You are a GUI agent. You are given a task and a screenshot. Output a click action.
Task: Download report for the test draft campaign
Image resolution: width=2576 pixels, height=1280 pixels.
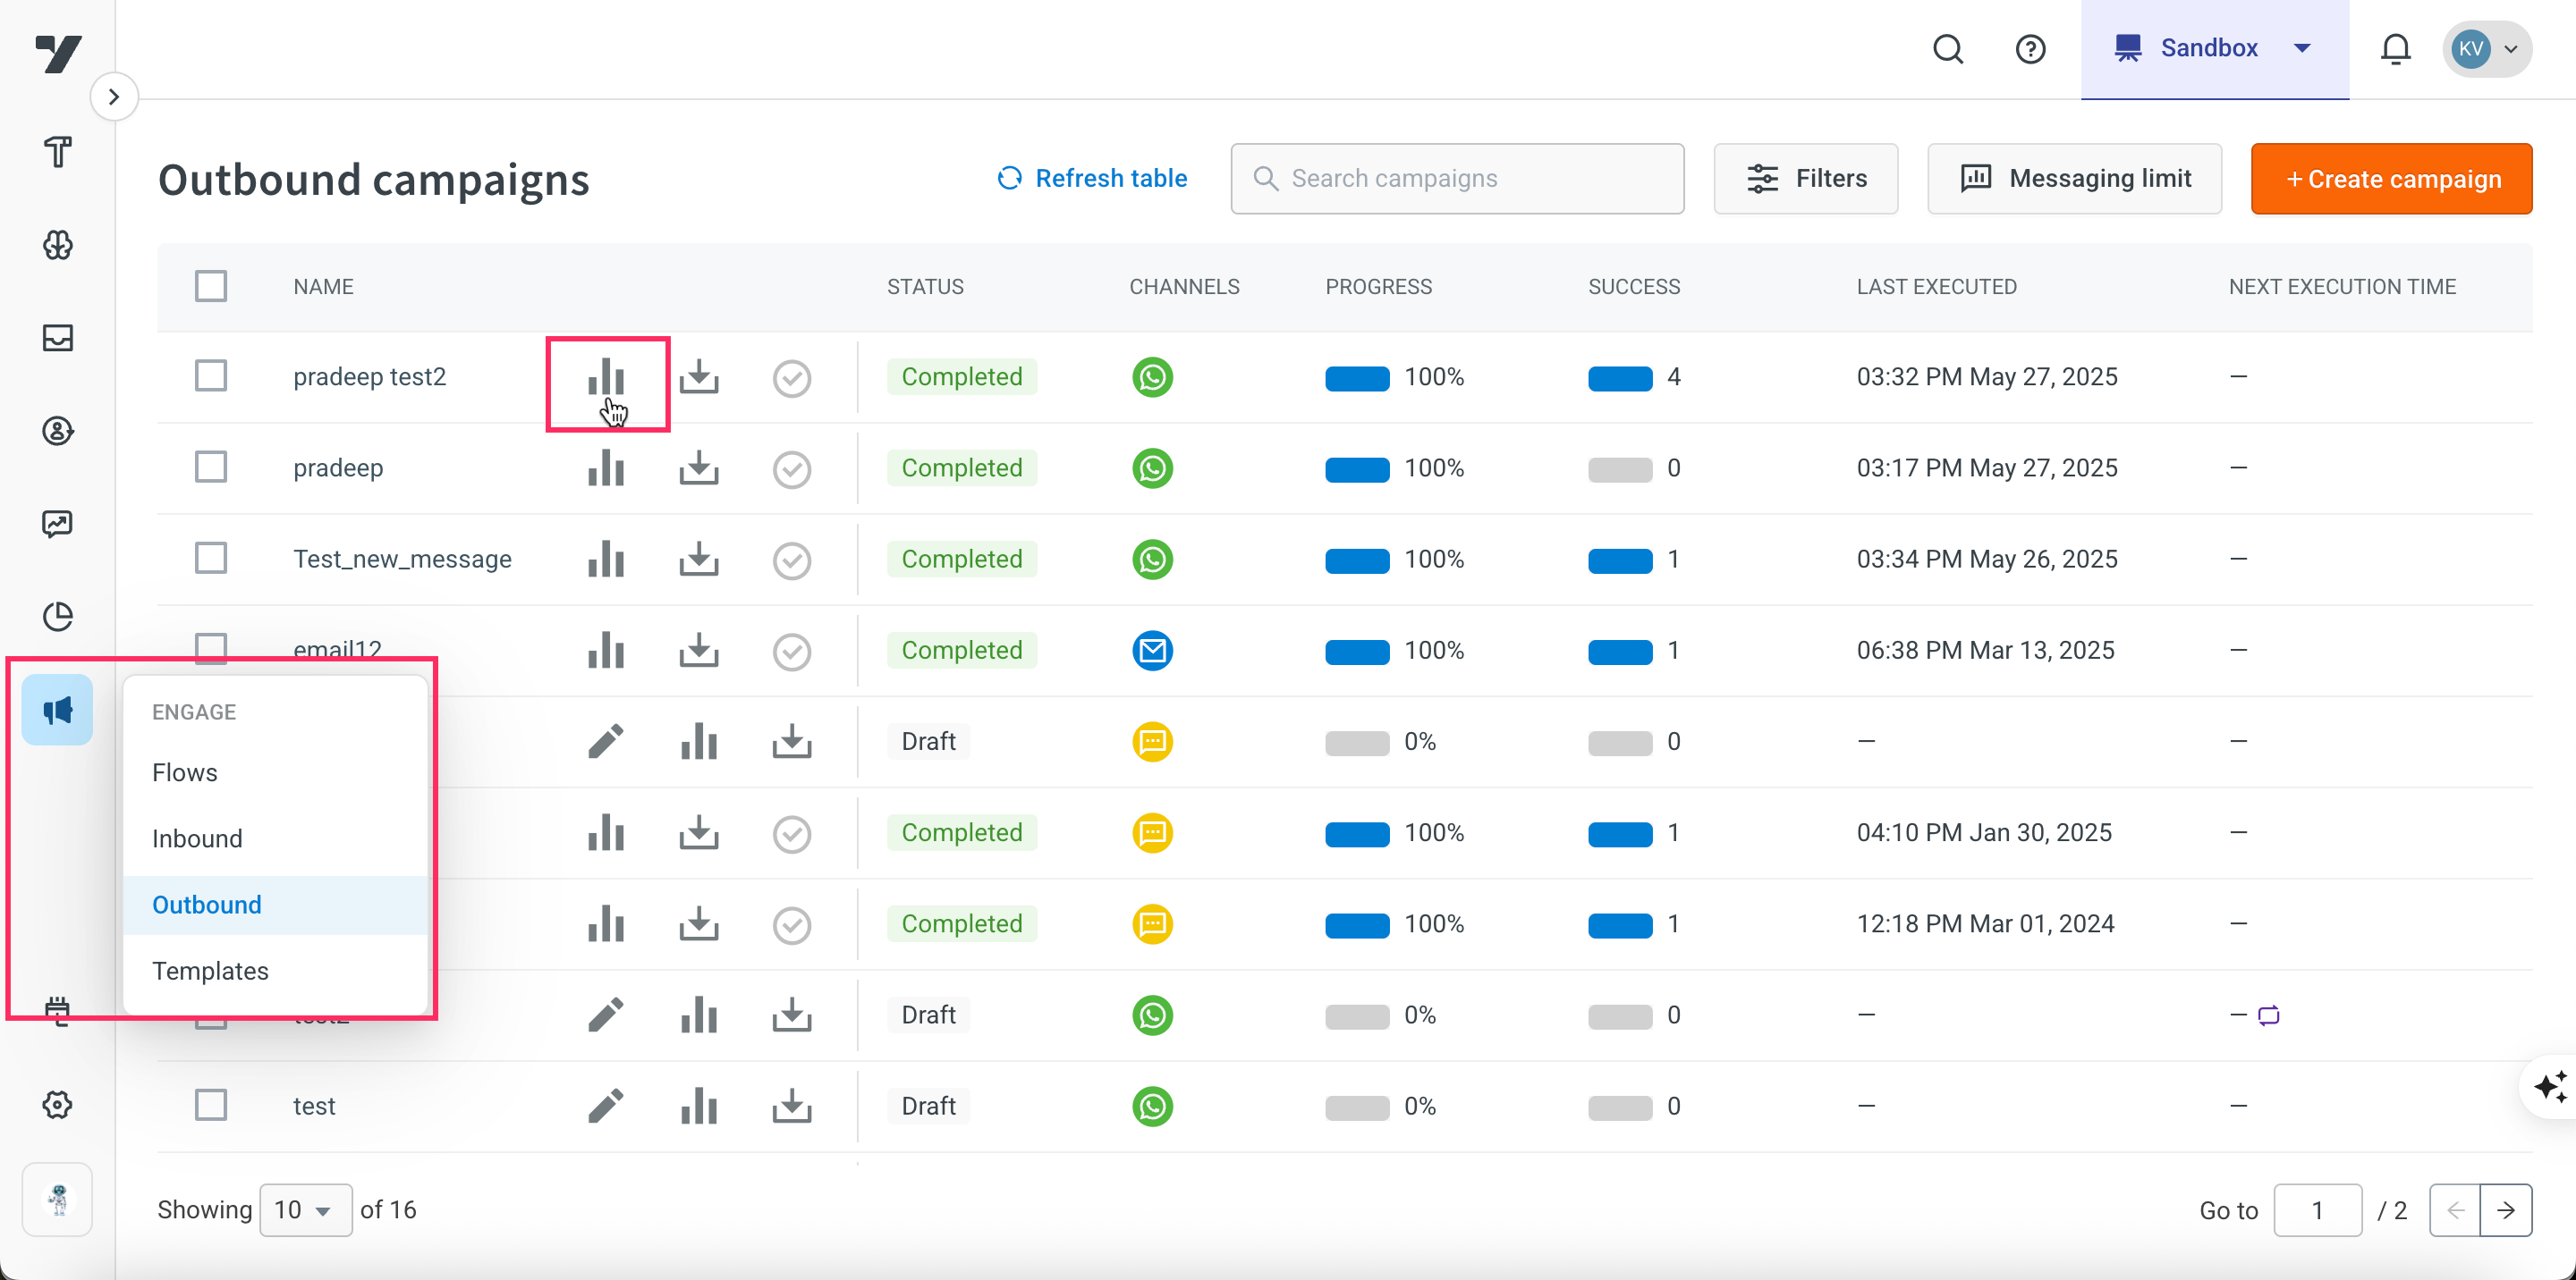pyautogui.click(x=792, y=1105)
